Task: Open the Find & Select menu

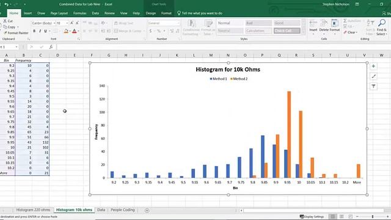Action: [382, 28]
